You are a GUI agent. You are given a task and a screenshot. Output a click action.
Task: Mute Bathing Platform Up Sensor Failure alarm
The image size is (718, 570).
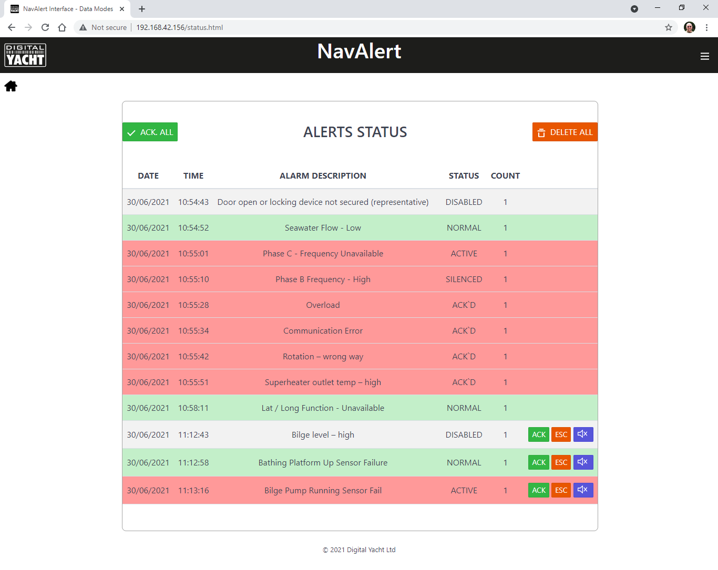(583, 462)
